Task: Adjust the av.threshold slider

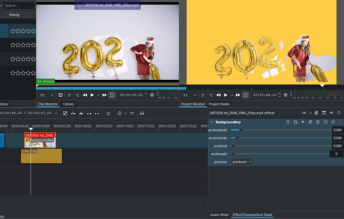Action: [281, 130]
